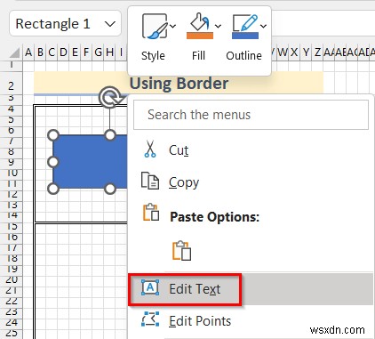Image resolution: width=375 pixels, height=339 pixels.
Task: Select column Z header
Action: point(317,52)
